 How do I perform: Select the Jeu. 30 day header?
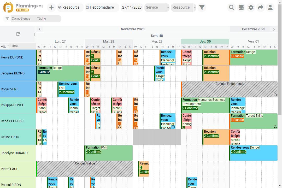click(205, 41)
